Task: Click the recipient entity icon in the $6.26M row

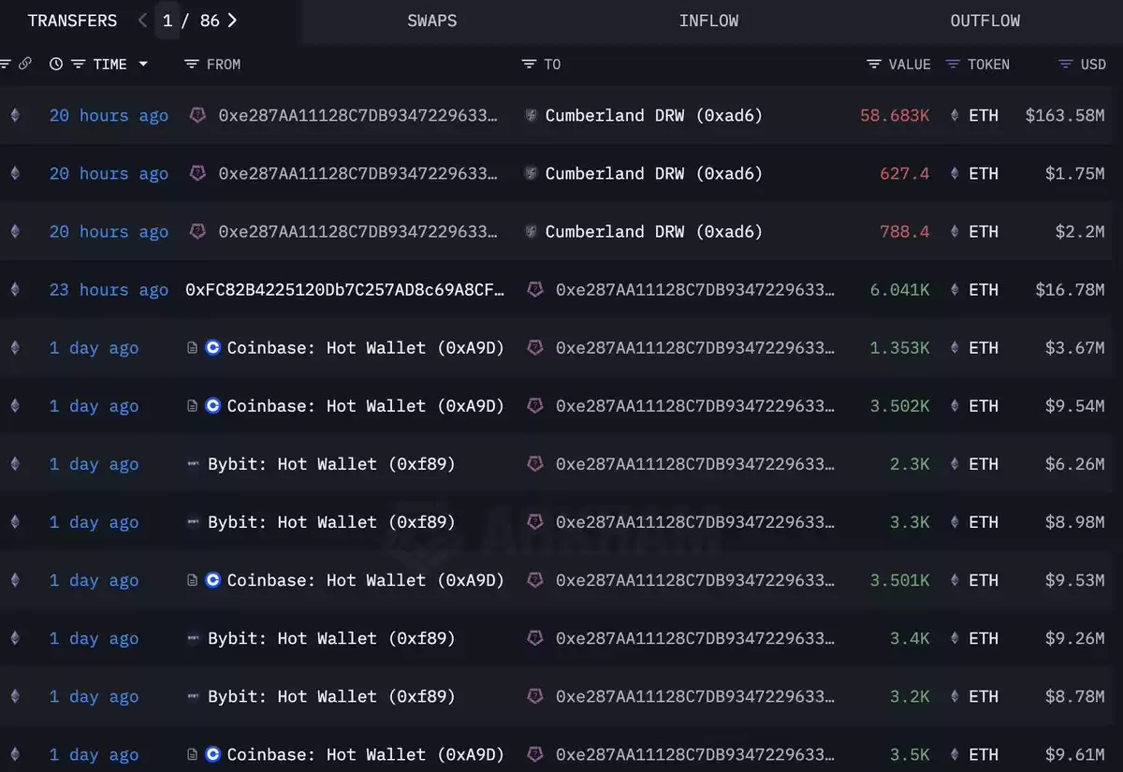Action: [x=535, y=464]
